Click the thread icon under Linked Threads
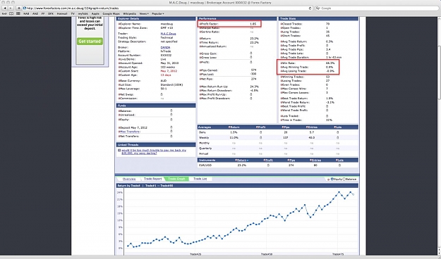Screen dimensions: 441x259 point(119,151)
